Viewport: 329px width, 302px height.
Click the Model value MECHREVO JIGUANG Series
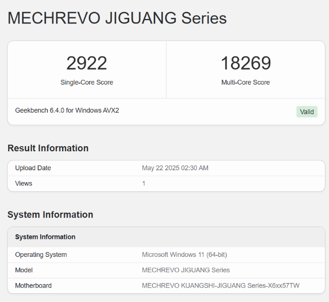point(186,270)
